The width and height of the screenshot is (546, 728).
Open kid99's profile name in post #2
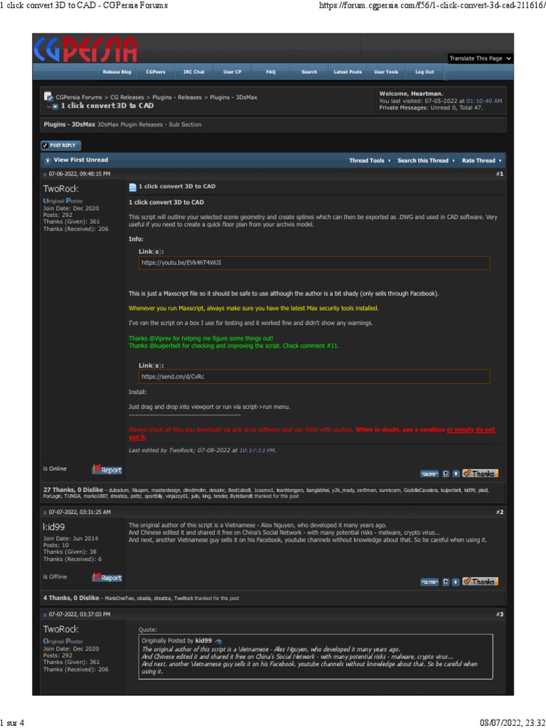coord(54,527)
